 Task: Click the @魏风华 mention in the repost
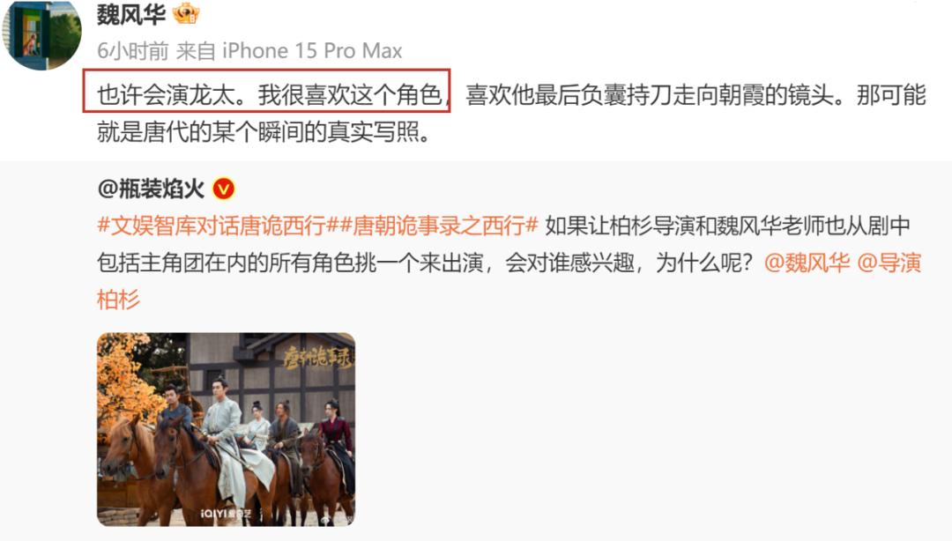point(807,263)
